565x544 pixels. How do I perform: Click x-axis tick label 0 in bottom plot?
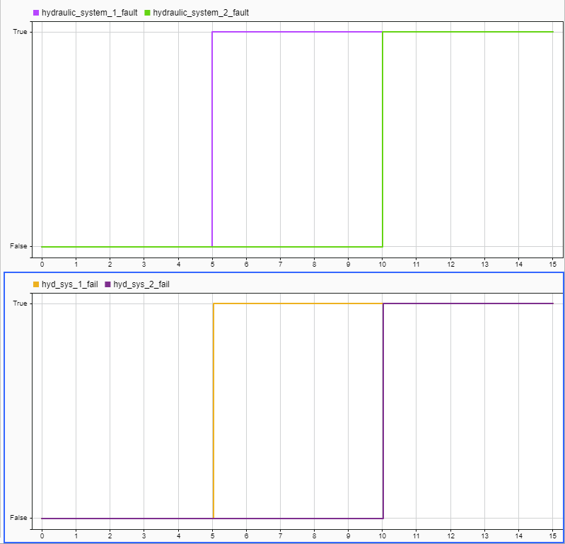pyautogui.click(x=42, y=536)
